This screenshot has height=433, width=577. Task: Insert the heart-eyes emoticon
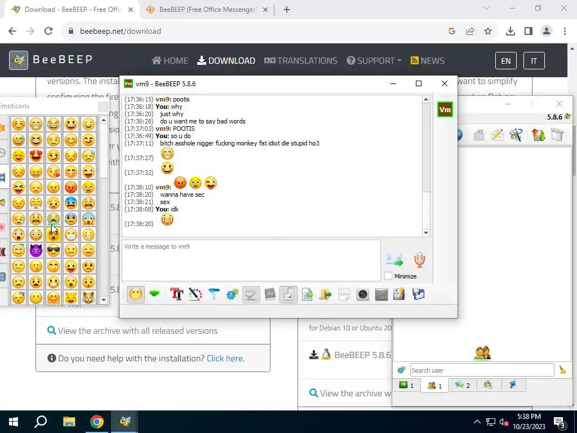point(35,156)
